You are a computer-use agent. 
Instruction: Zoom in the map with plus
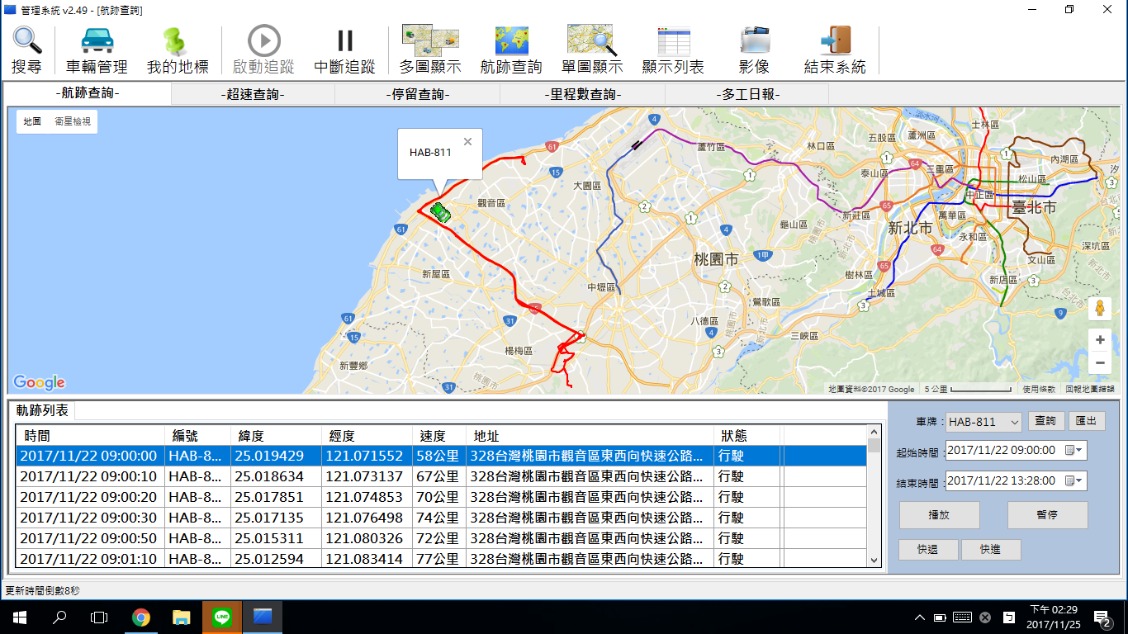click(x=1099, y=339)
